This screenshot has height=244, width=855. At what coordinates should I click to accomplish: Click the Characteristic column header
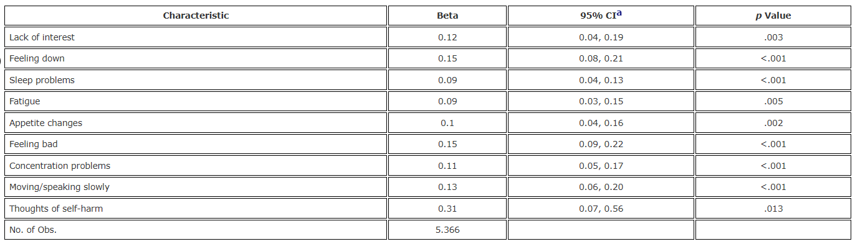[196, 16]
